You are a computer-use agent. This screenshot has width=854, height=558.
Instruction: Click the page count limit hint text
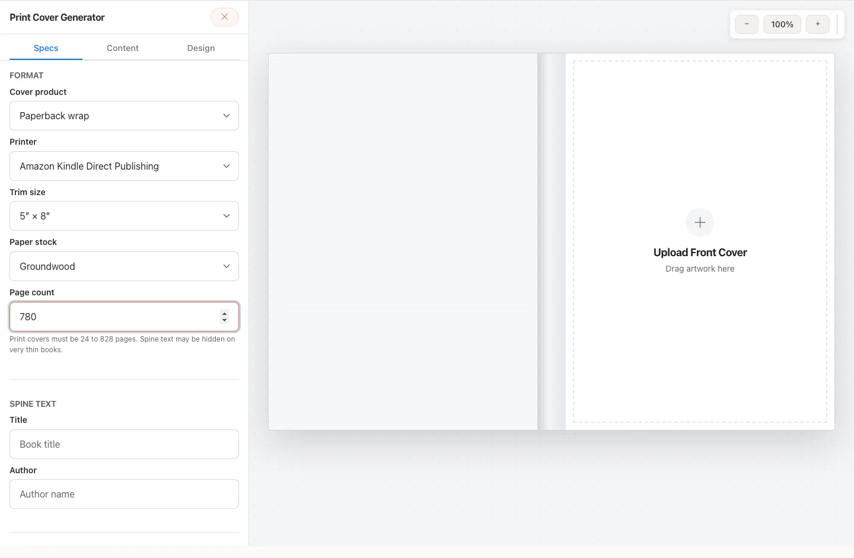[x=123, y=345]
